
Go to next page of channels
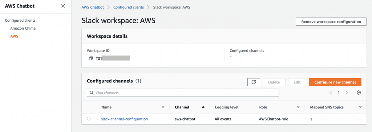346,93
